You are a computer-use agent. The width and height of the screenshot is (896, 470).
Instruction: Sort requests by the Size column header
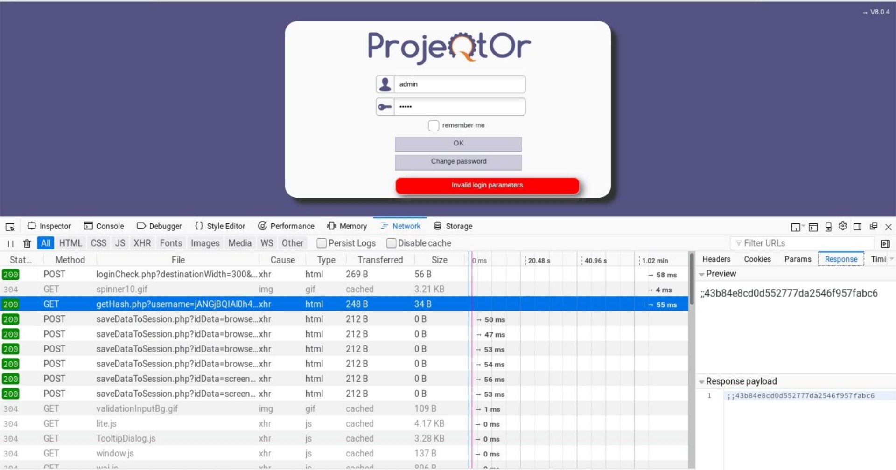coord(439,260)
